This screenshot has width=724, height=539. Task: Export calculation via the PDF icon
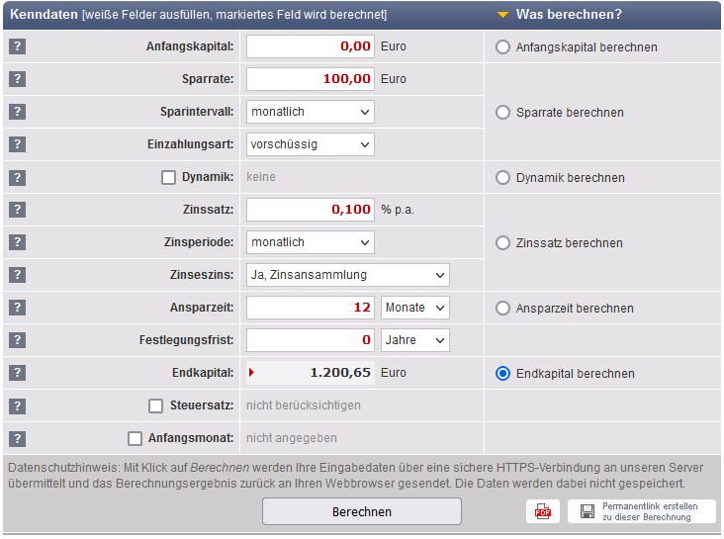click(x=543, y=511)
